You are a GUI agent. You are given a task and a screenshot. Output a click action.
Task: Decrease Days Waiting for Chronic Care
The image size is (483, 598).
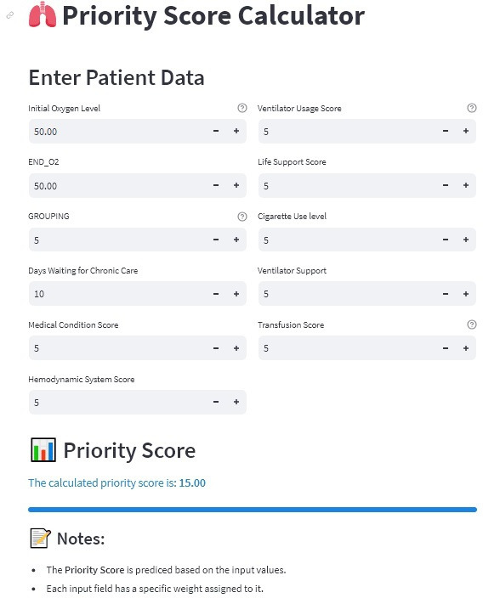216,294
